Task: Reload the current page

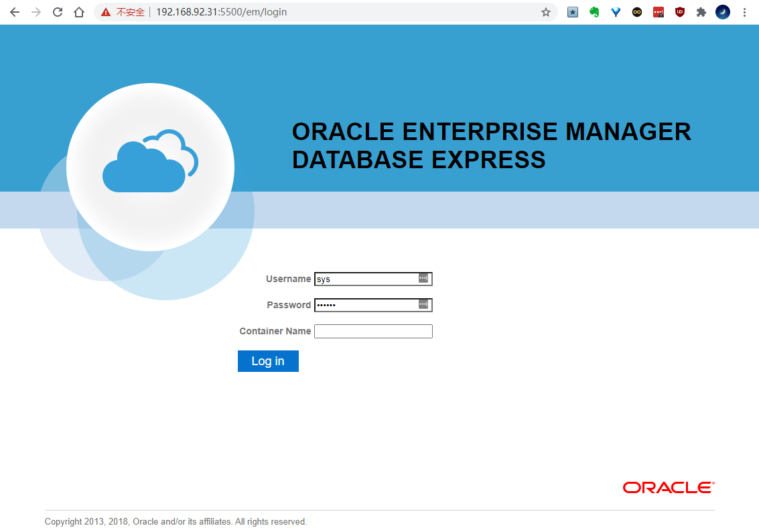Action: (x=58, y=12)
